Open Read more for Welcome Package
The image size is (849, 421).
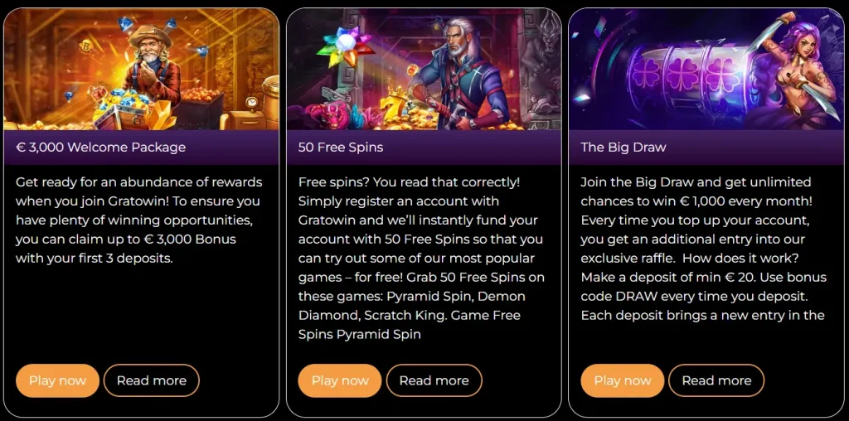click(152, 380)
